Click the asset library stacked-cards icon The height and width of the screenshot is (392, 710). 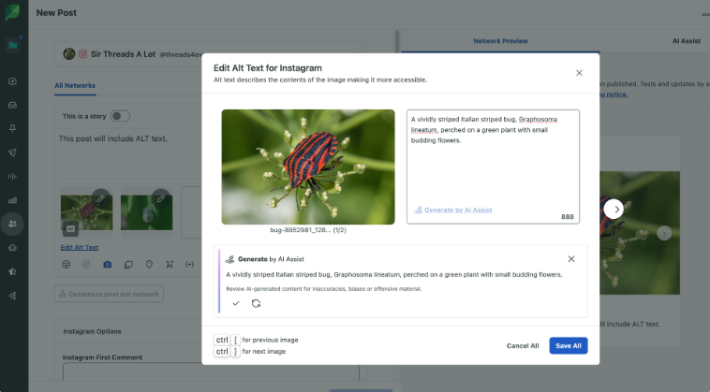(x=128, y=265)
